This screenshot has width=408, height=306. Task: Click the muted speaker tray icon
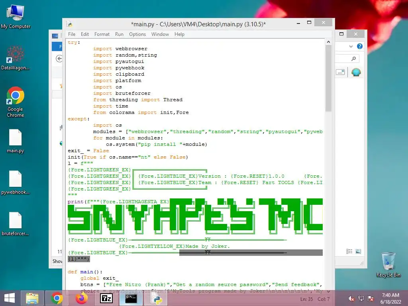point(351,298)
